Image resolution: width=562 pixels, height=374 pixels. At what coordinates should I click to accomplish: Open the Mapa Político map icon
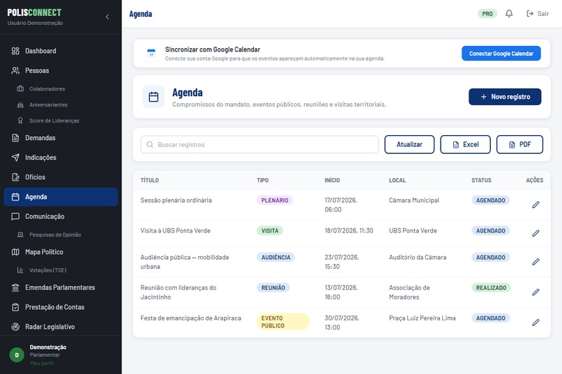pyautogui.click(x=15, y=252)
